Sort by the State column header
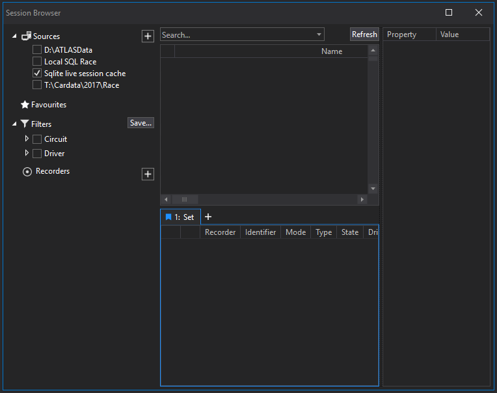This screenshot has width=497, height=393. [x=350, y=232]
